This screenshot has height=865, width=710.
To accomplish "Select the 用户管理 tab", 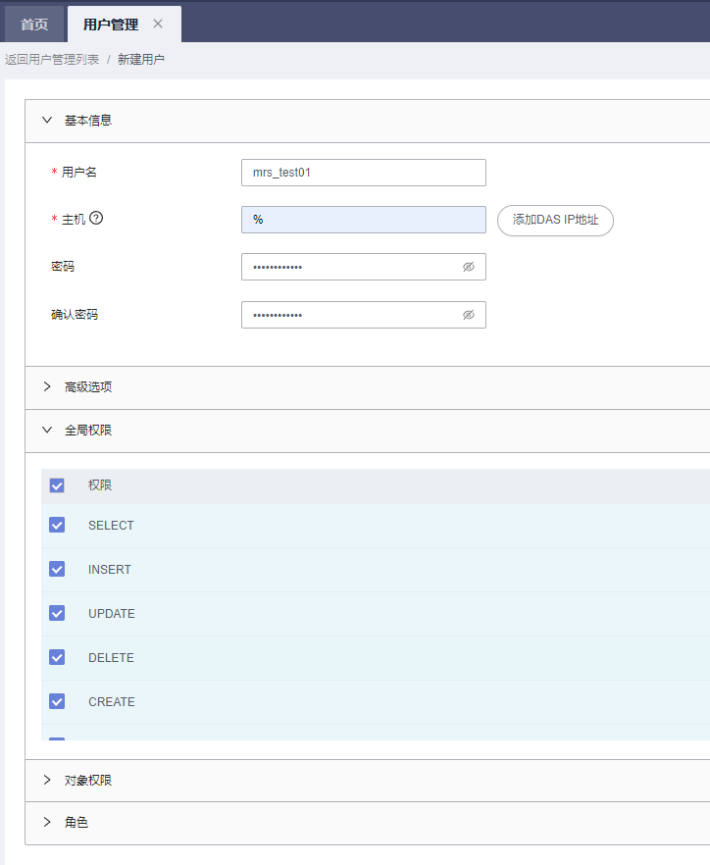I will click(x=110, y=25).
